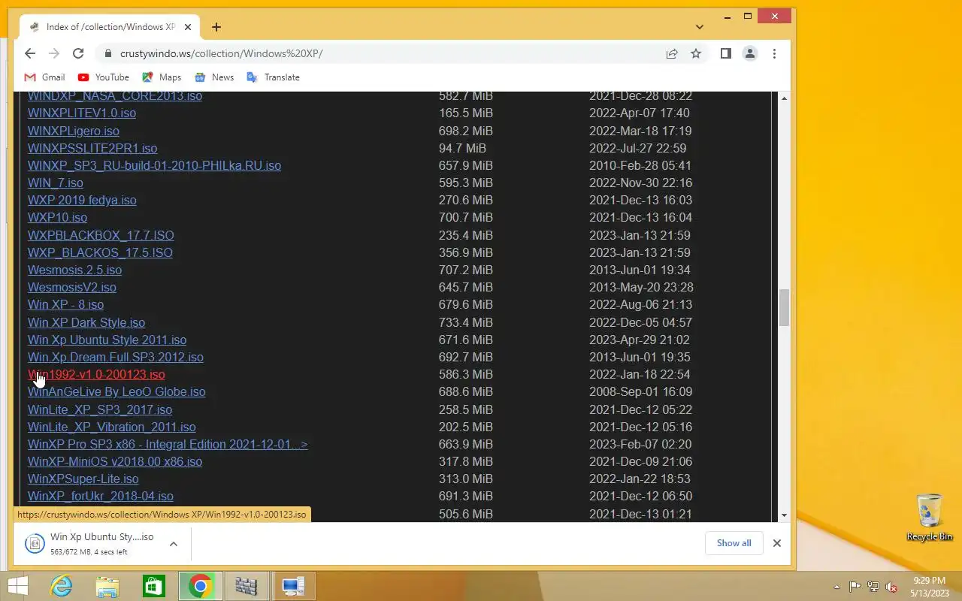Viewport: 962px width, 601px height.
Task: Click the muted volume tray icon
Action: point(891,587)
